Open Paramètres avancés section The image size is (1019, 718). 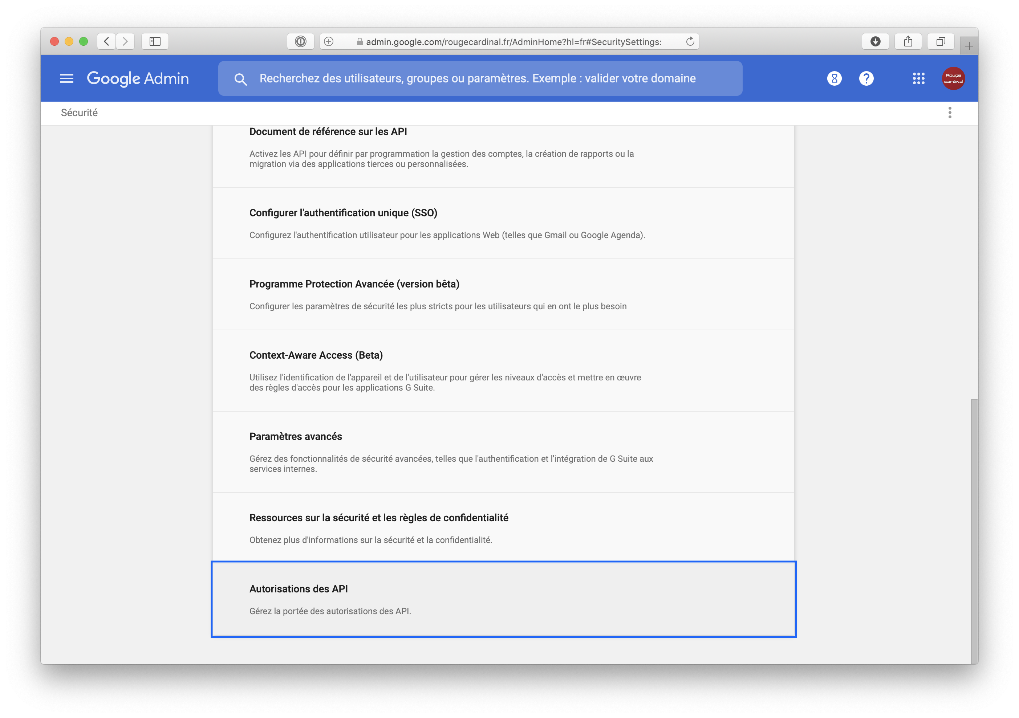296,436
